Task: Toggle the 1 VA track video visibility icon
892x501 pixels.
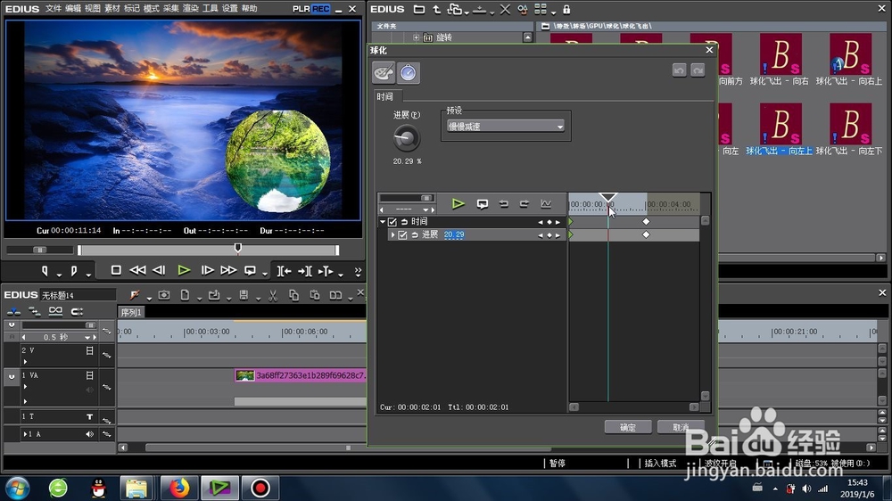Action: point(89,375)
